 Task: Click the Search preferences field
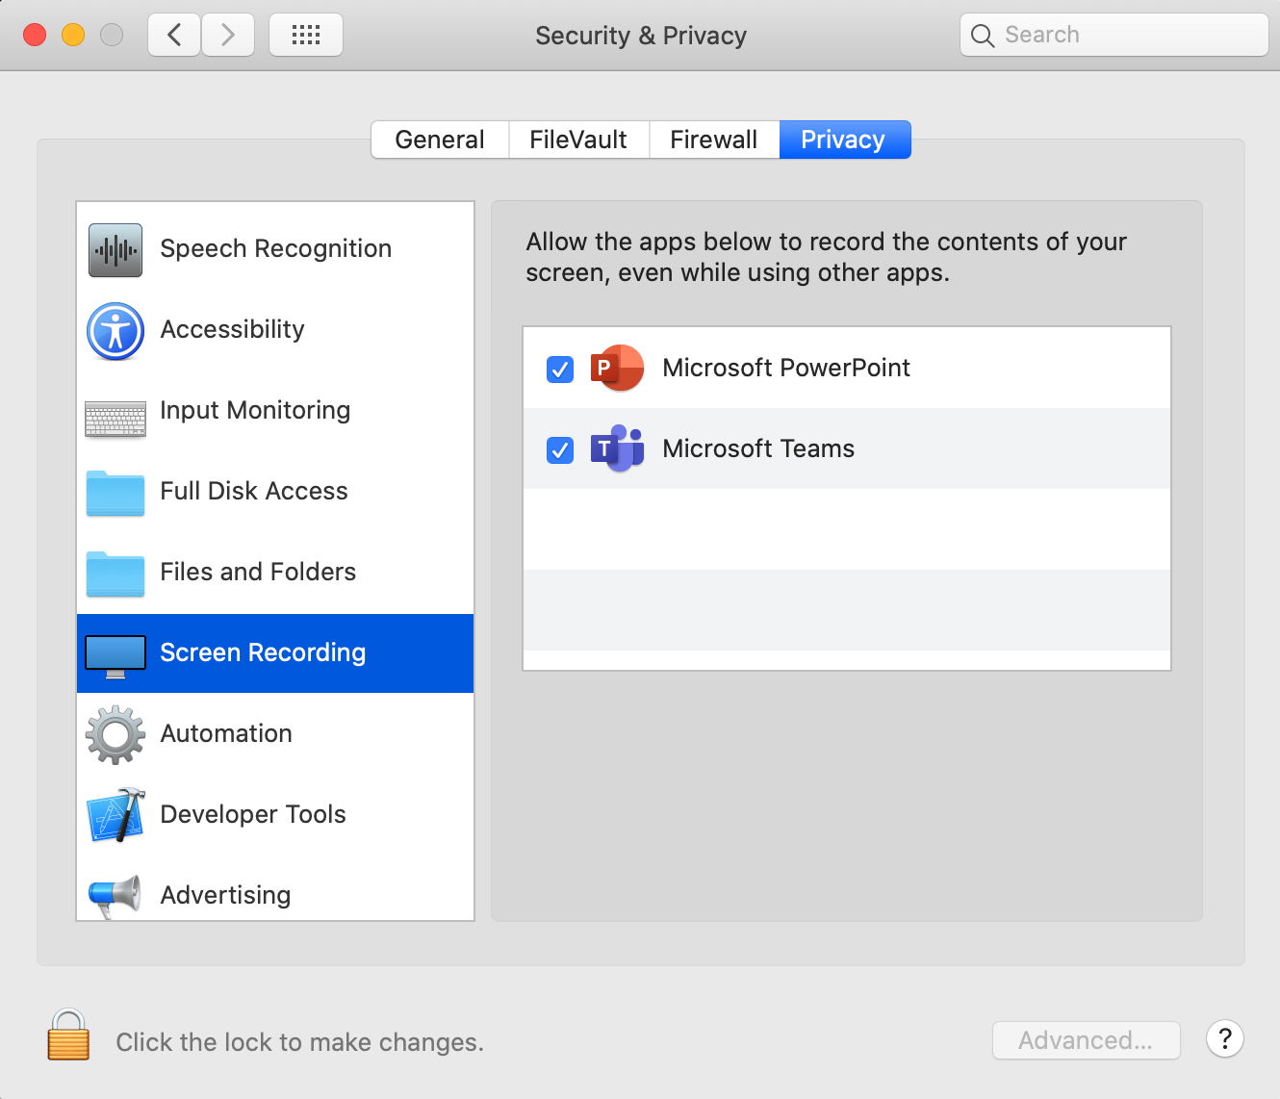1114,36
